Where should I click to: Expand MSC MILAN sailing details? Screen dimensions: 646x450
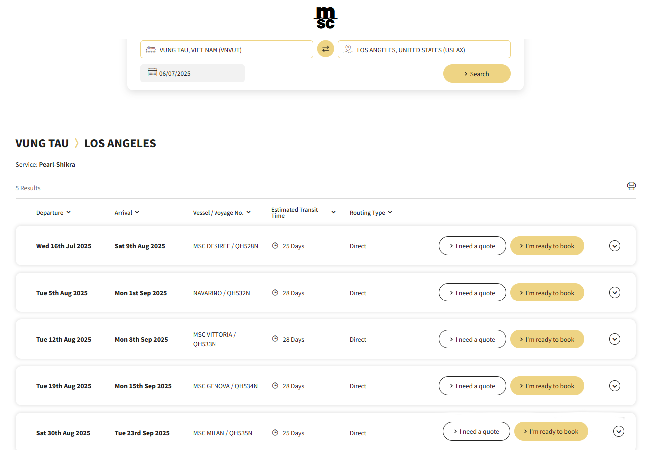618,432
